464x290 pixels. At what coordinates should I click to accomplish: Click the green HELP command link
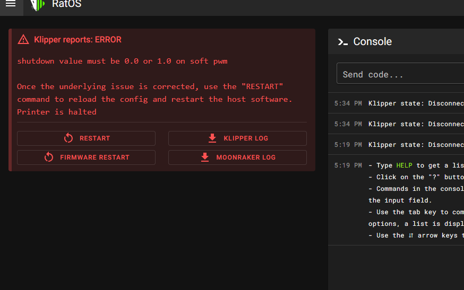(x=404, y=165)
